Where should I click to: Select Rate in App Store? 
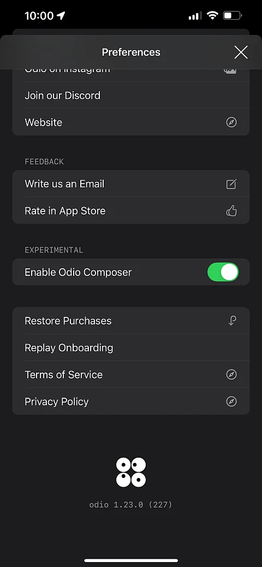tap(131, 210)
